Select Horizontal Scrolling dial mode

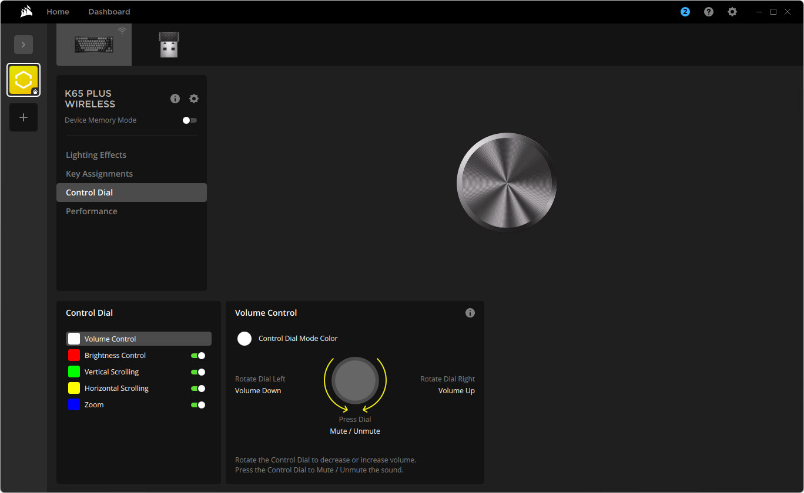coord(116,389)
